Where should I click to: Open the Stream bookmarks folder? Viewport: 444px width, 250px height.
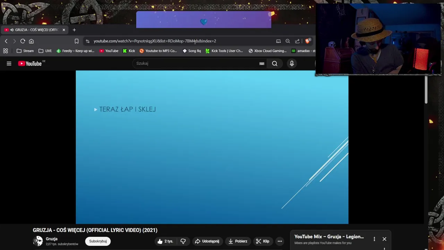pos(25,51)
